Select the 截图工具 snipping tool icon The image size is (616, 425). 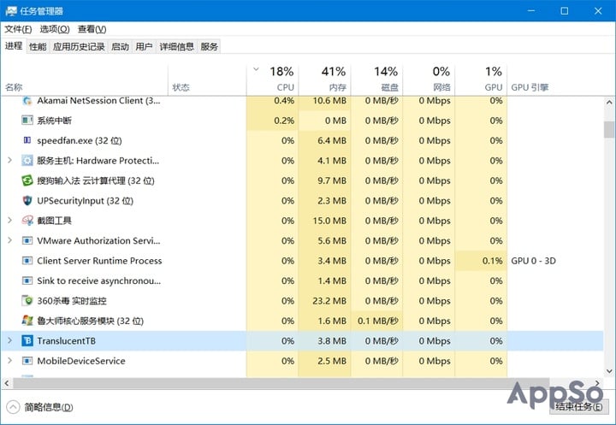tap(27, 221)
